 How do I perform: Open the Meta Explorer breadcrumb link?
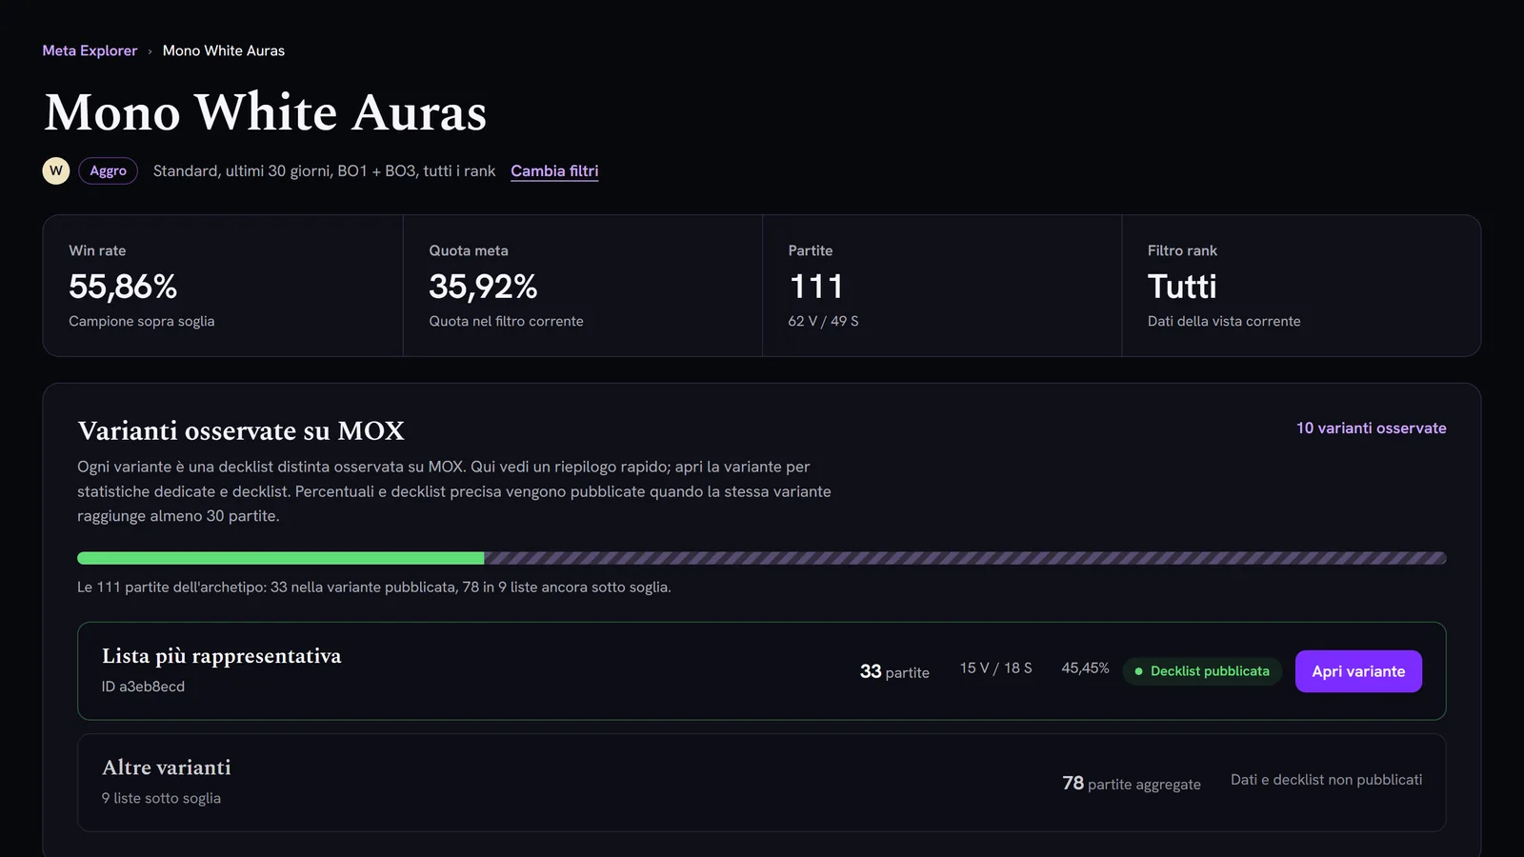pos(90,50)
